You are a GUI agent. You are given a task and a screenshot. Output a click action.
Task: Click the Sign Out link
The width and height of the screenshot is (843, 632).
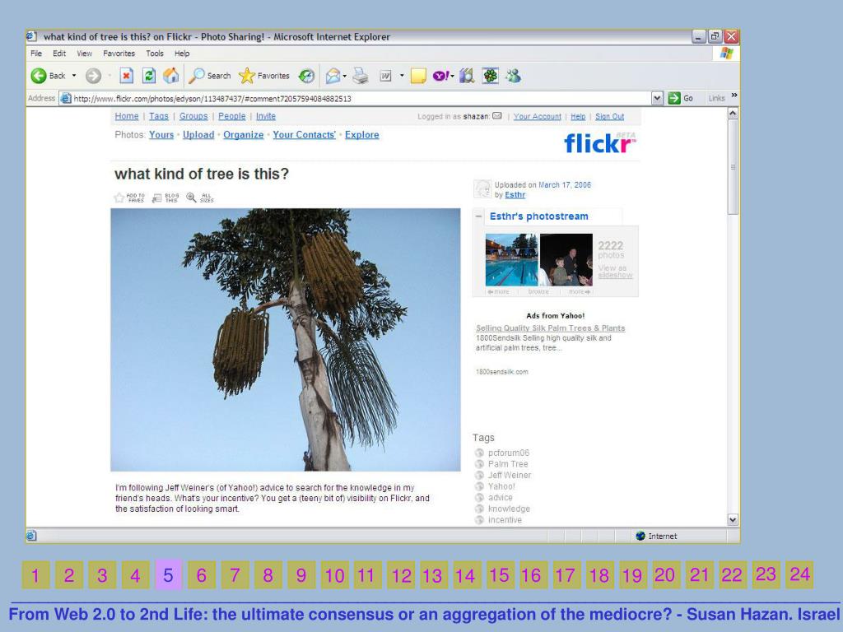(x=610, y=117)
